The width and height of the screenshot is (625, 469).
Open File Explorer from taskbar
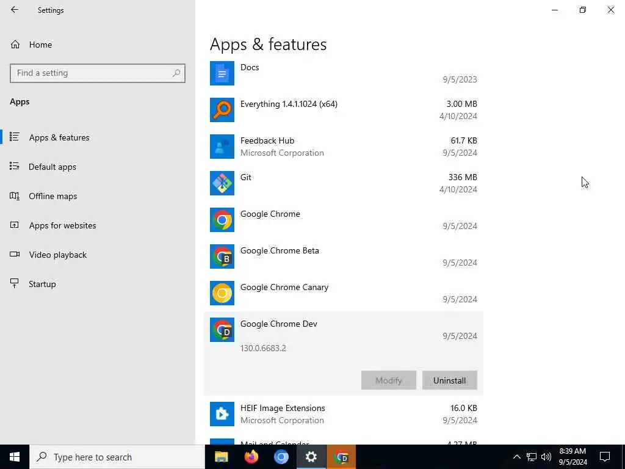pyautogui.click(x=221, y=457)
